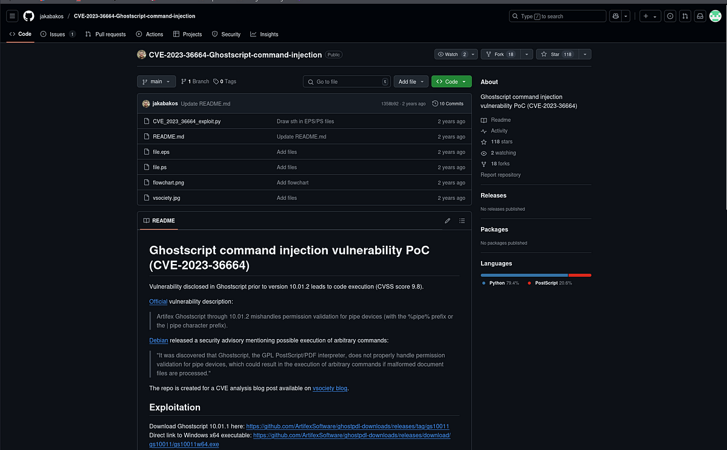Focus the Type / to search box
Viewport: 727px width, 450px height.
point(557,16)
